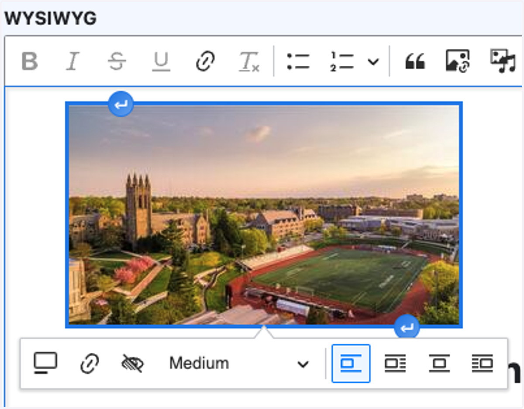Toggle italic formatting
Image resolution: width=524 pixels, height=409 pixels.
point(73,61)
